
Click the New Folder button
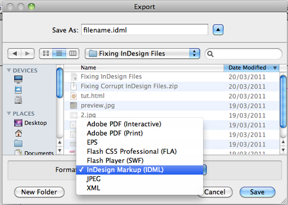pyautogui.click(x=39, y=192)
